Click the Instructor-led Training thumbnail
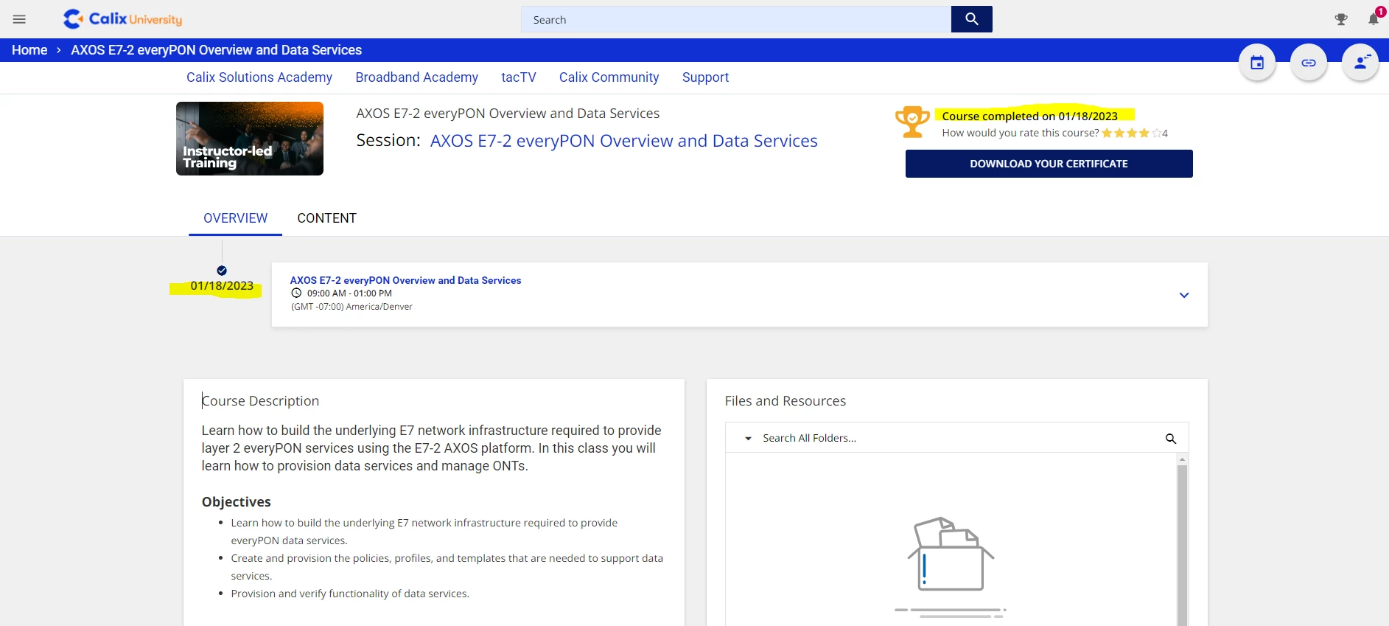The height and width of the screenshot is (626, 1389). (x=250, y=139)
